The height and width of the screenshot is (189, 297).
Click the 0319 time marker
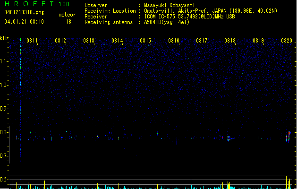[258, 41]
